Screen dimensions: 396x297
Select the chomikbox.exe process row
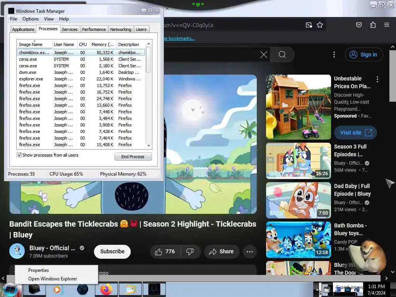(x=81, y=53)
